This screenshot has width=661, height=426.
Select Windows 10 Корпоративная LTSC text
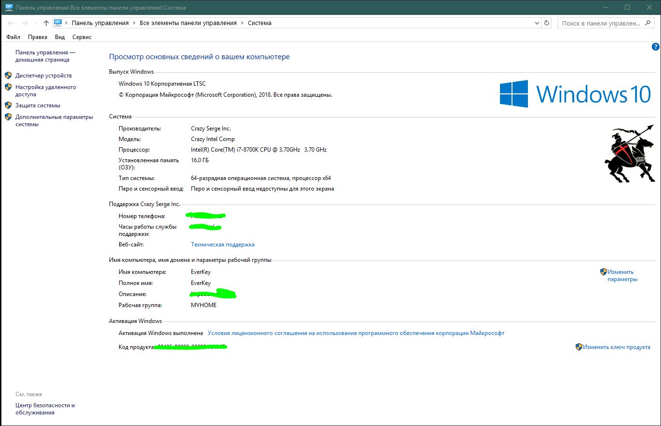162,84
